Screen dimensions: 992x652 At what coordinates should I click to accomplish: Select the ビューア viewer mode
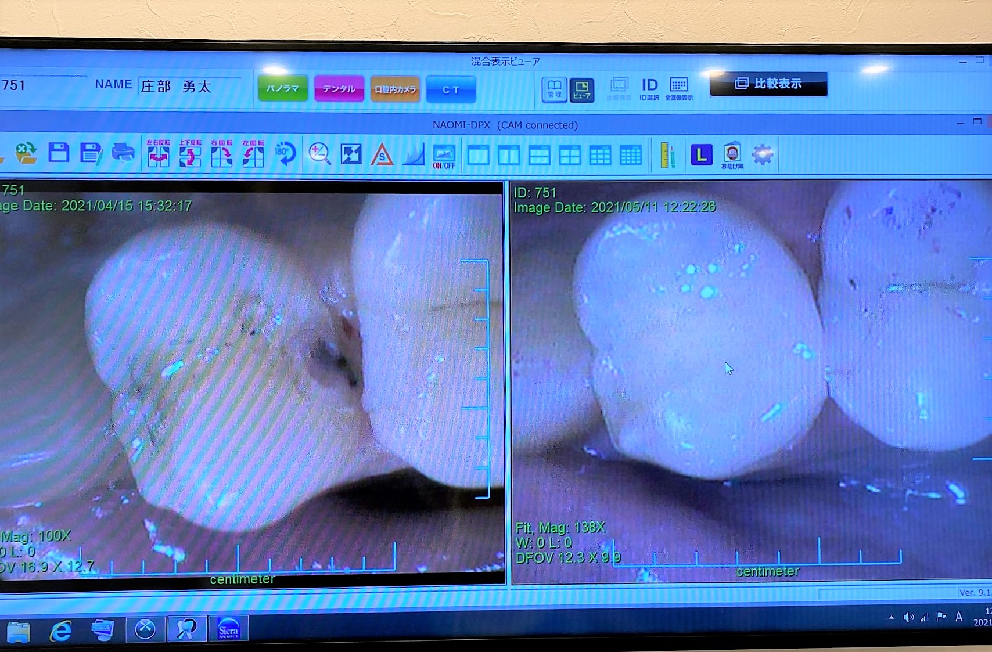[x=582, y=89]
